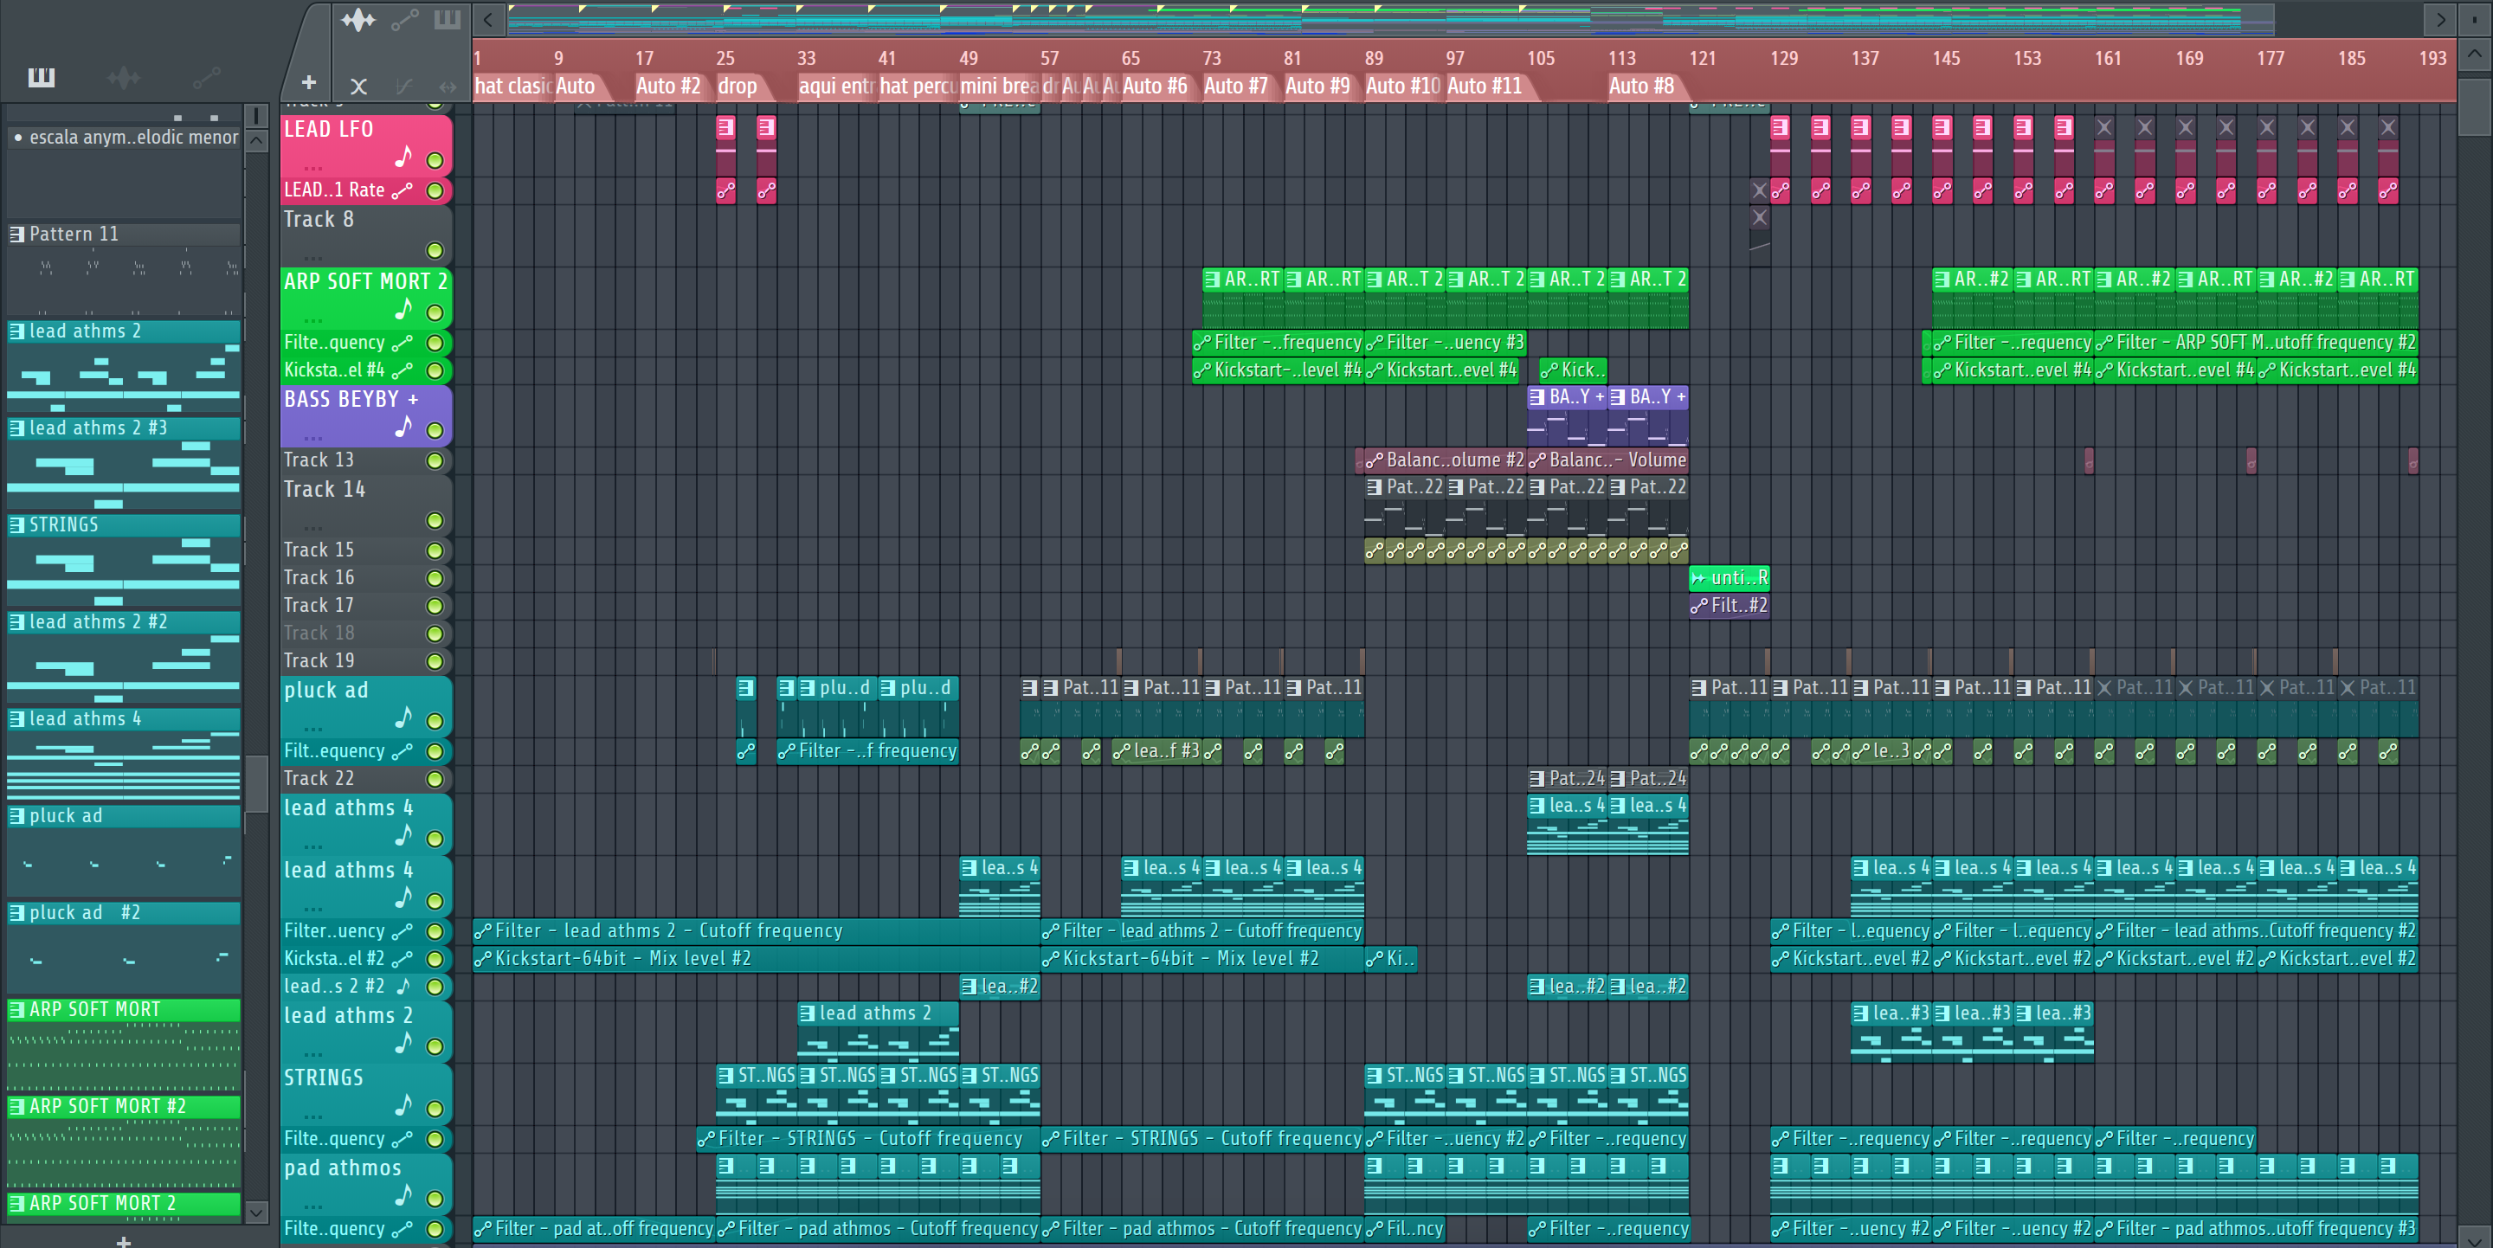Click the picker panel scrollbar thumb
The height and width of the screenshot is (1248, 2493).
(x=255, y=785)
